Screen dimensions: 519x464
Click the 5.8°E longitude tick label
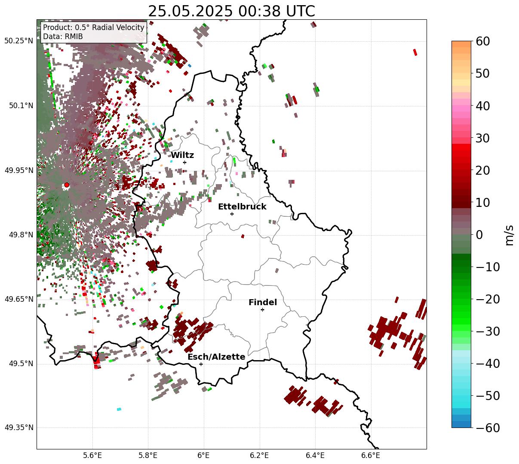[x=148, y=455]
